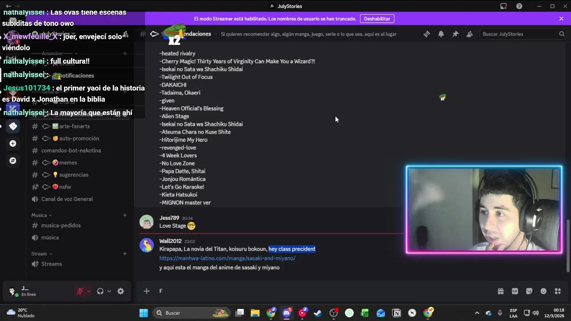Viewport: 571px width, 321px height.
Task: Open Excel from the taskbar
Action: 365,313
